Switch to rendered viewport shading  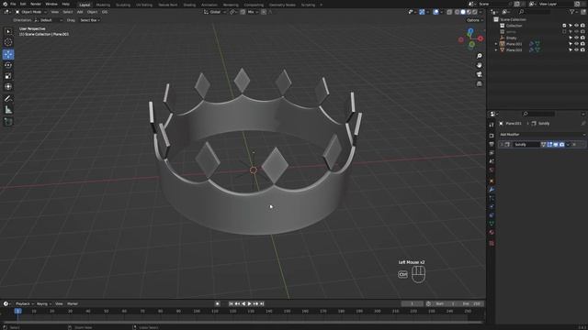pyautogui.click(x=475, y=12)
